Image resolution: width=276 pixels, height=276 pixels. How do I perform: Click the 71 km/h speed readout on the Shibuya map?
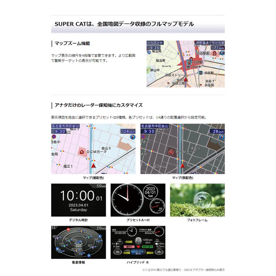coord(218,48)
